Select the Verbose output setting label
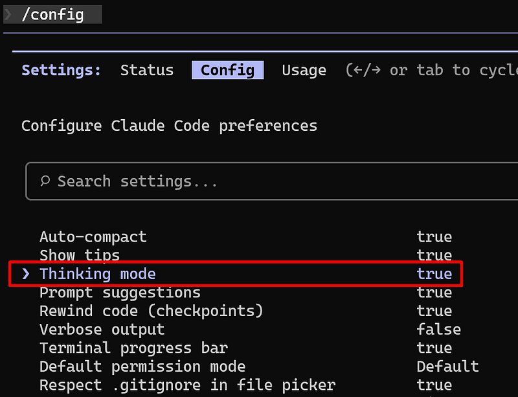518x397 pixels. [102, 330]
